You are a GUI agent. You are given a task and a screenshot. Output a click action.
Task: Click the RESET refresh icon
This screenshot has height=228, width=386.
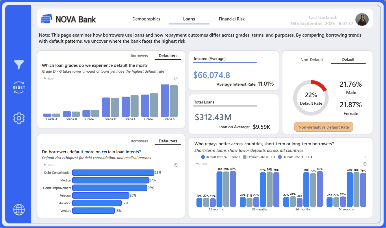pyautogui.click(x=19, y=88)
